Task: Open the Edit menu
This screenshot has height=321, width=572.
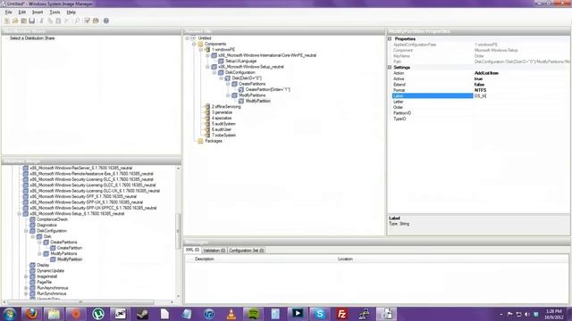Action: tap(22, 12)
